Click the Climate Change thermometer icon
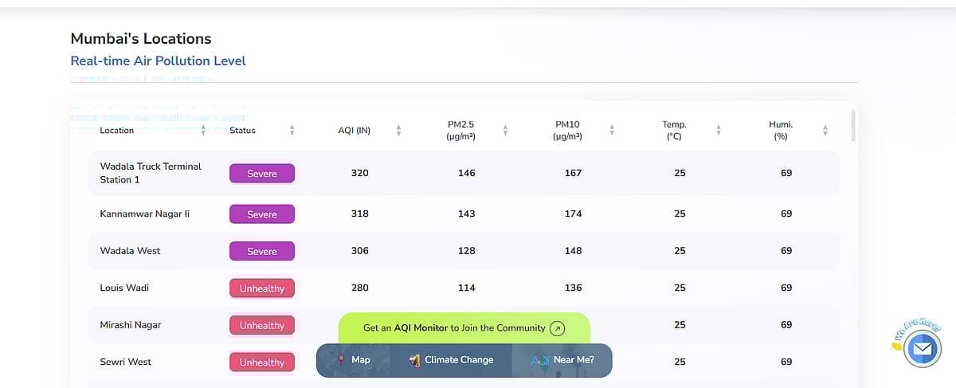Image resolution: width=956 pixels, height=388 pixels. click(414, 360)
